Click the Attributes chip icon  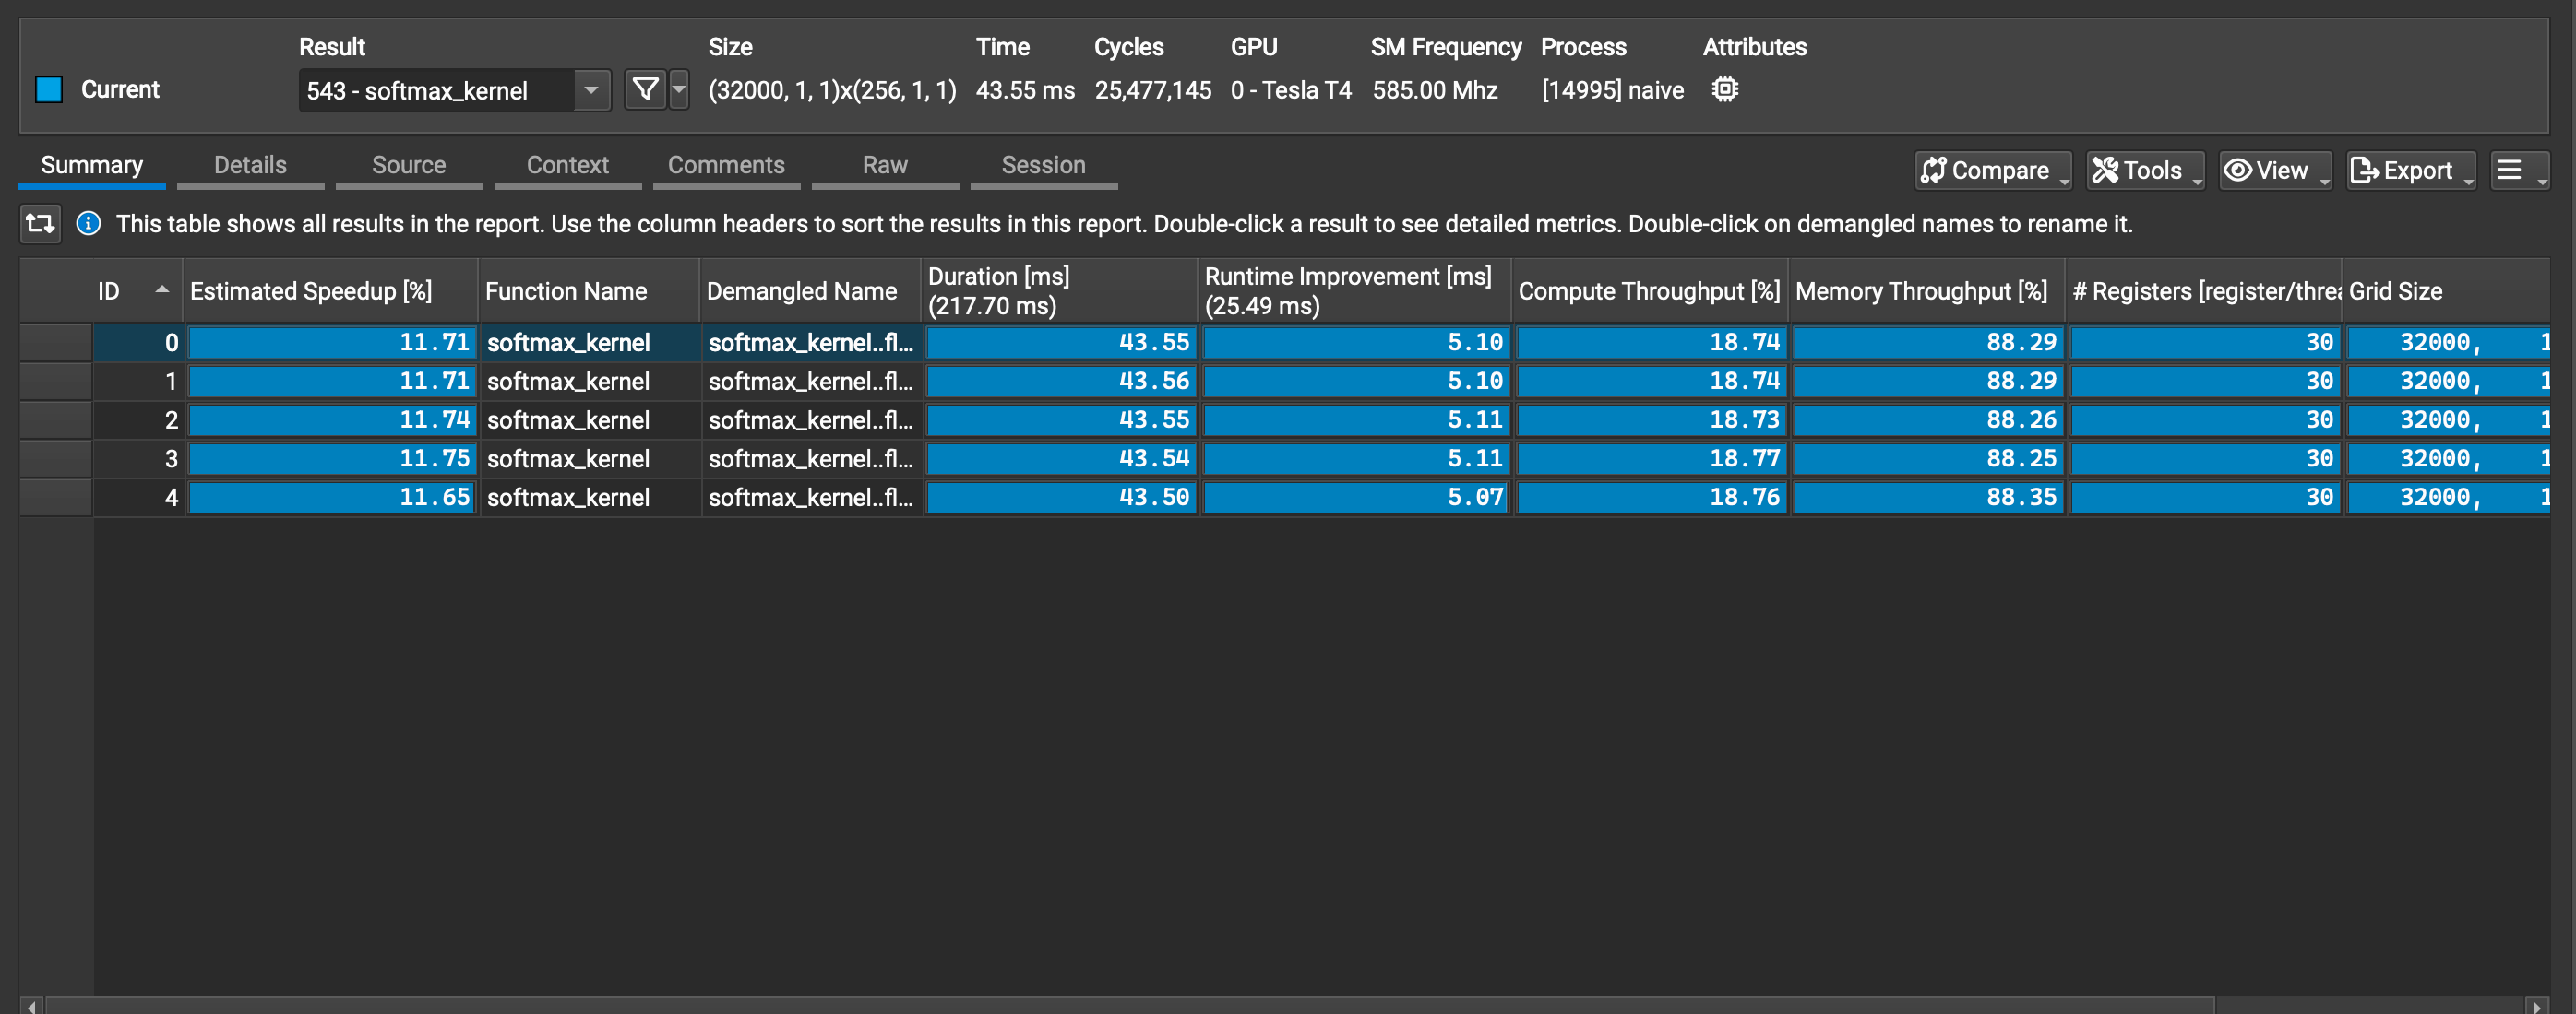(x=1724, y=88)
